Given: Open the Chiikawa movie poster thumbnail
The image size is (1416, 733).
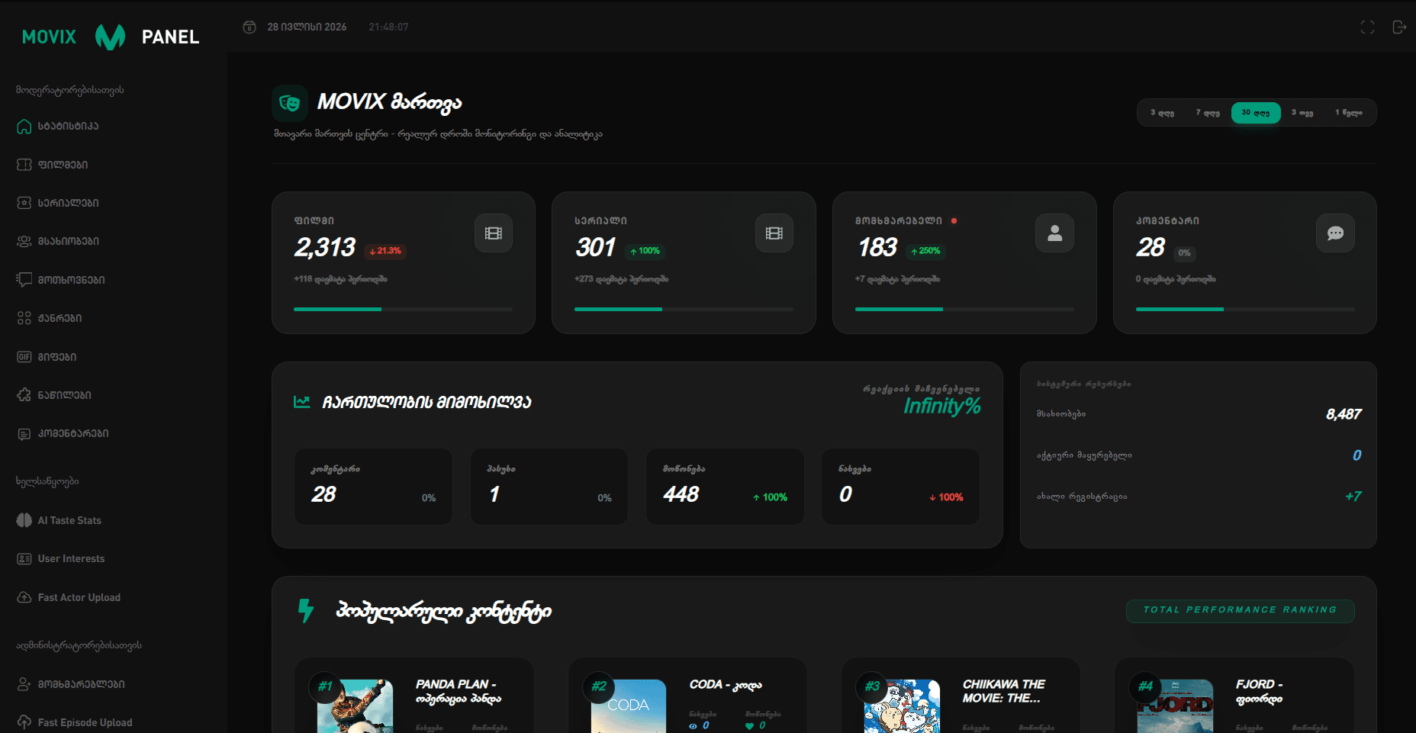Looking at the screenshot, I should [x=902, y=706].
